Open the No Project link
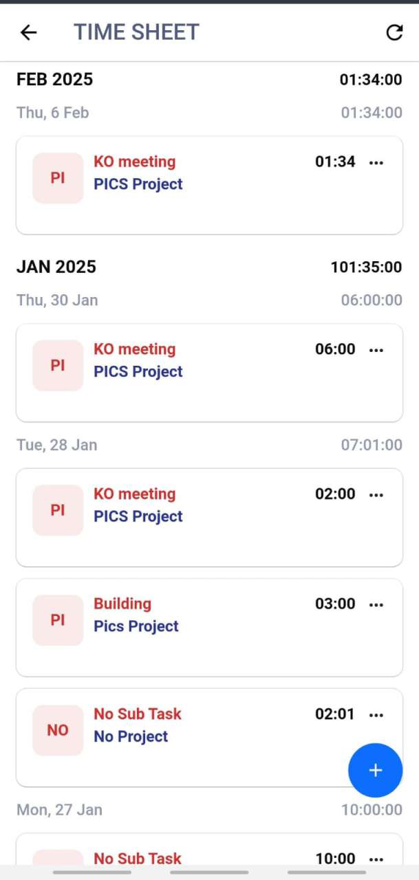This screenshot has height=880, width=419. point(131,736)
